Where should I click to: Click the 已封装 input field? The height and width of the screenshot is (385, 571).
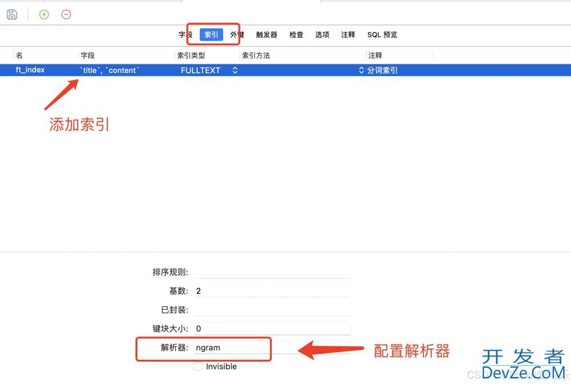272,310
